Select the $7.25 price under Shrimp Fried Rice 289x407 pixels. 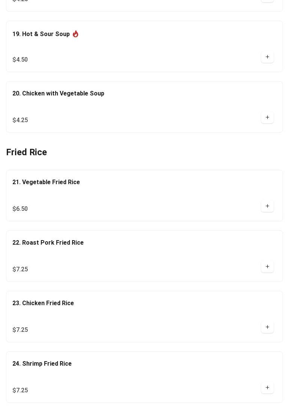click(x=20, y=390)
